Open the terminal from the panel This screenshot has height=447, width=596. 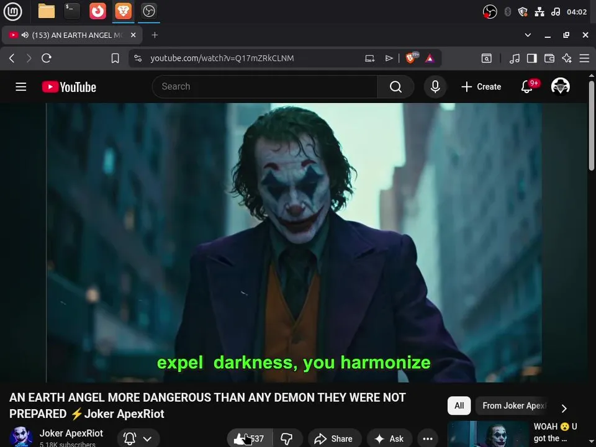(72, 11)
